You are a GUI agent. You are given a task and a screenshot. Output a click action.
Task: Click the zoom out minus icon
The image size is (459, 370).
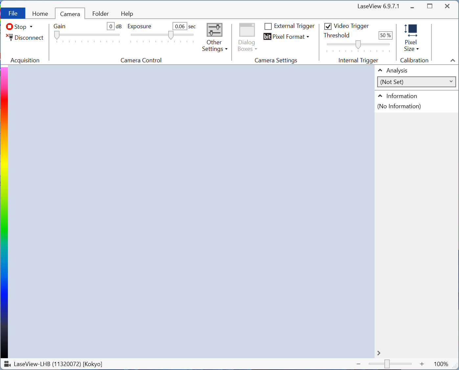[358, 364]
